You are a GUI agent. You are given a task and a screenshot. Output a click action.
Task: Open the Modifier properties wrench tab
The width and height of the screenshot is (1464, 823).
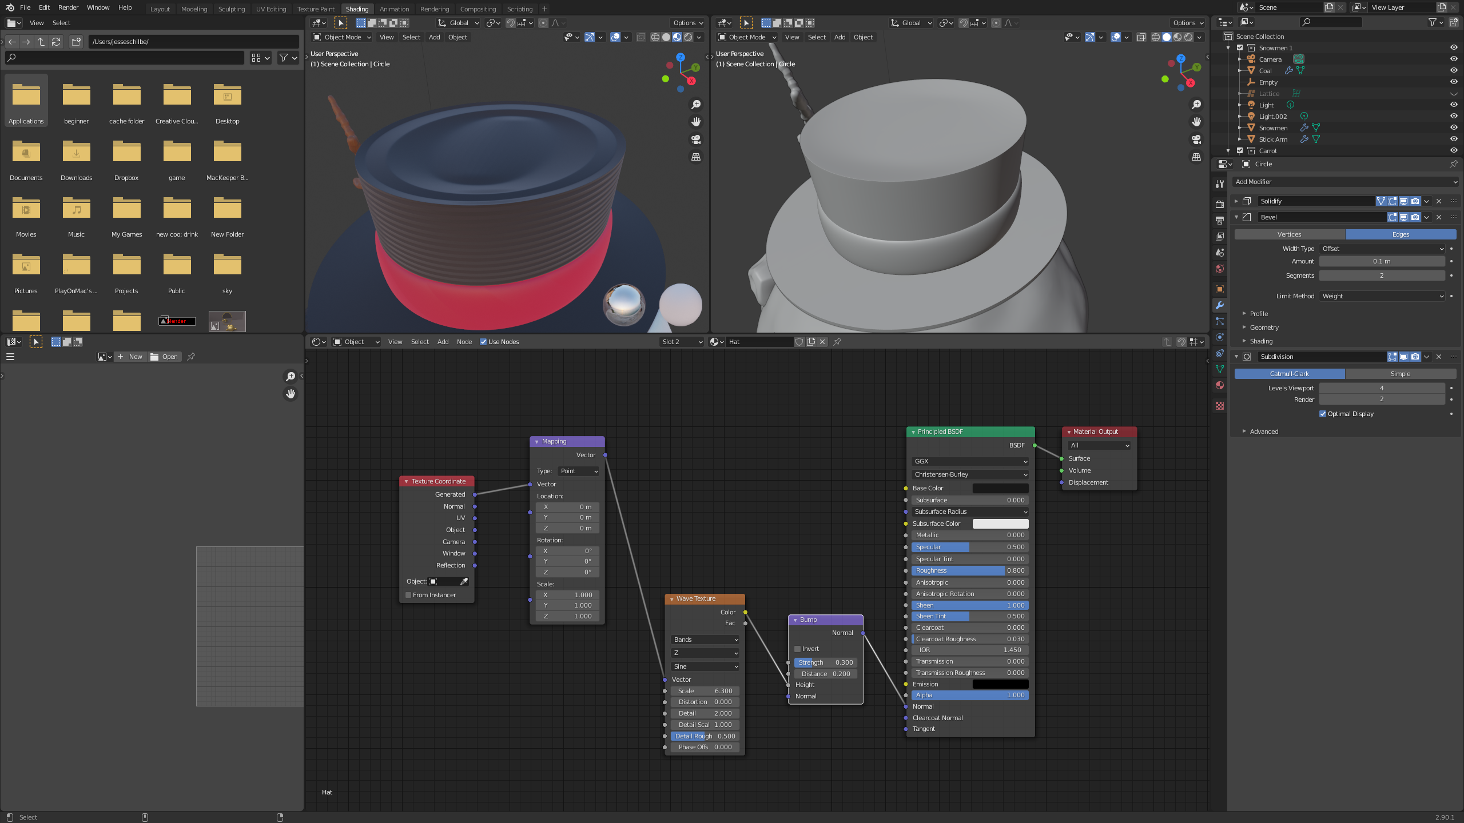click(x=1220, y=305)
